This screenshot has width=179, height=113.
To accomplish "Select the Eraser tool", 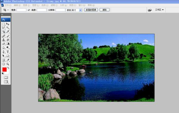I will coord(3,44).
